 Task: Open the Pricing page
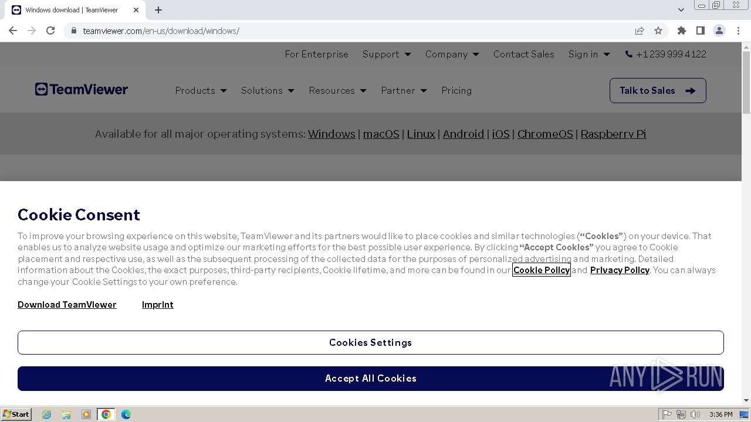tap(456, 90)
